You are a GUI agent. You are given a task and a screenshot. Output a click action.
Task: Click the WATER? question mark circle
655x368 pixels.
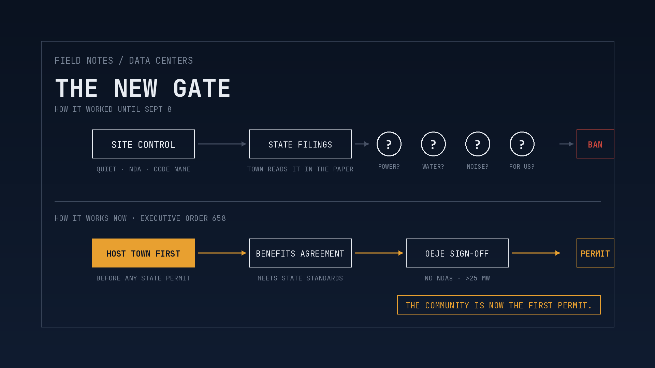(433, 144)
